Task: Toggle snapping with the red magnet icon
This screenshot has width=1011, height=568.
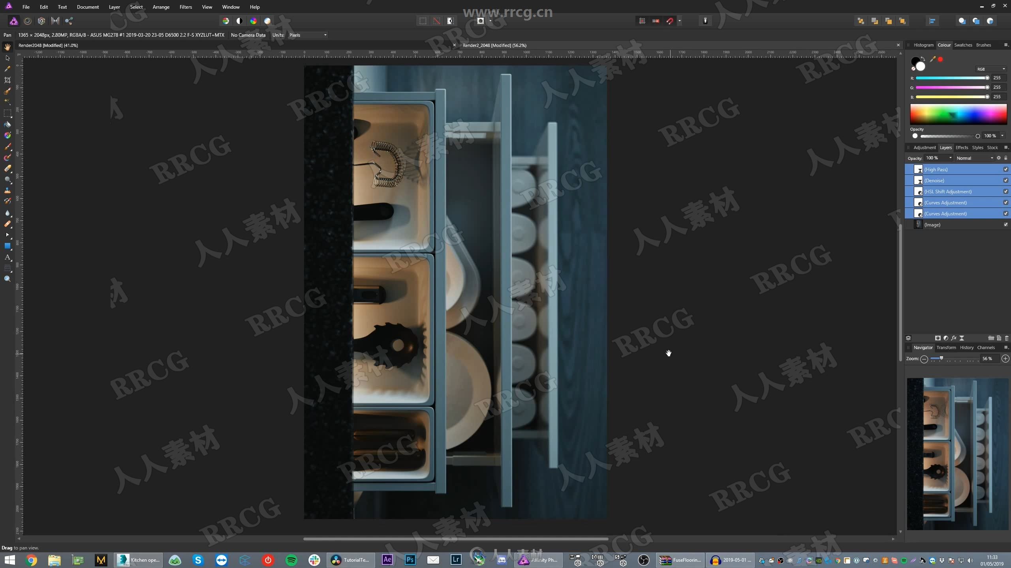Action: tap(670, 21)
